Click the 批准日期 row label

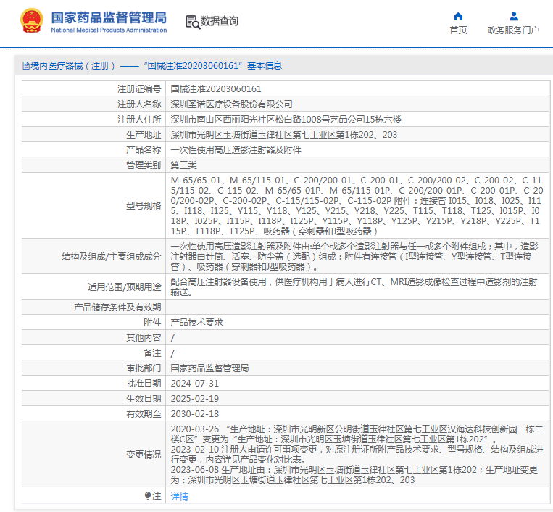[144, 383]
